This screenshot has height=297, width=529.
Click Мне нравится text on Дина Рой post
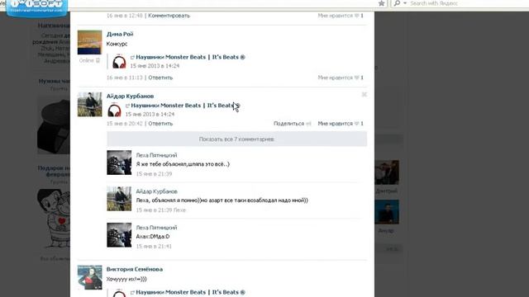[335, 78]
